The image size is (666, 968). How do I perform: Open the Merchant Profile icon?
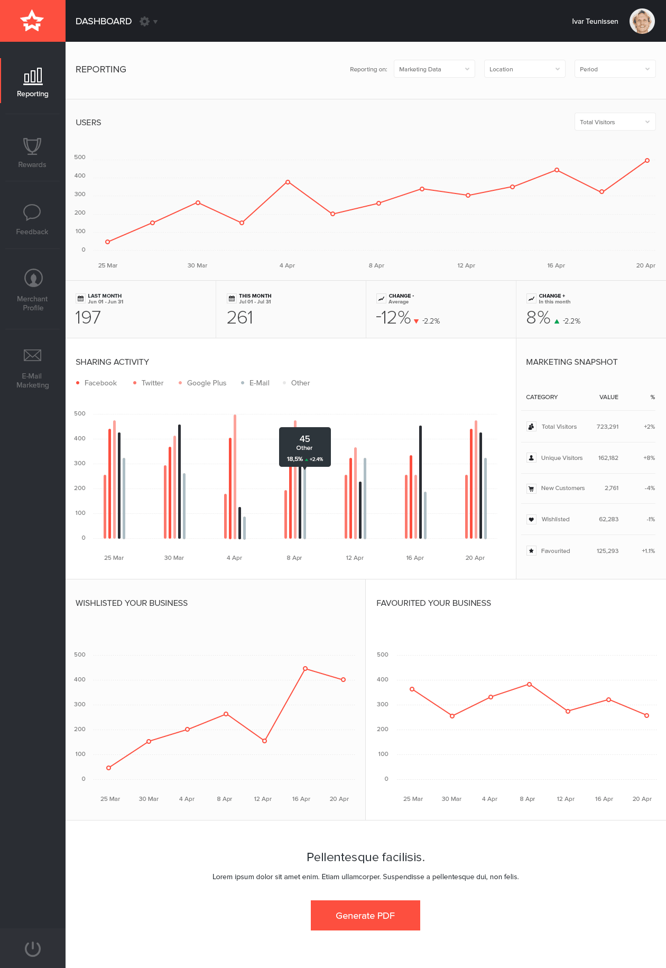tap(33, 278)
